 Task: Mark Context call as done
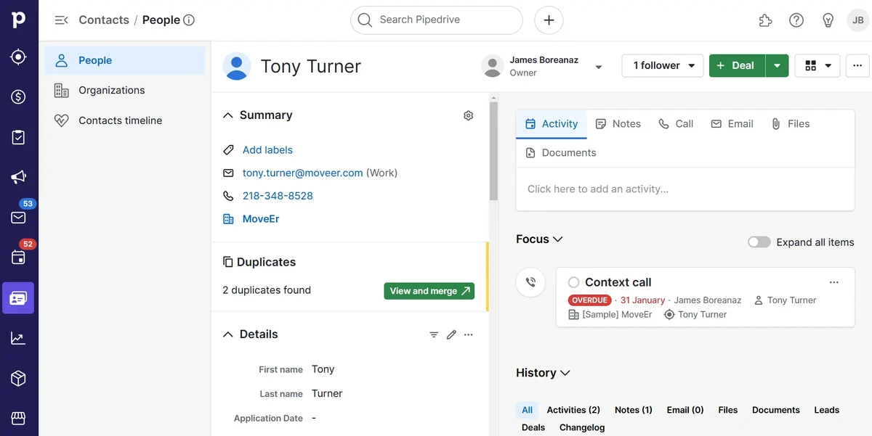[x=574, y=282]
